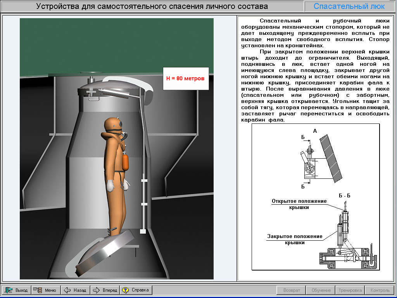Image resolution: width=397 pixels, height=298 pixels.
Task: Select the Тренировка mode button
Action: pyautogui.click(x=350, y=290)
